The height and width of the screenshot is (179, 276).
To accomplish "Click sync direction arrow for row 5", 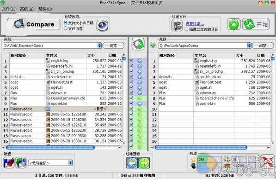I will pyautogui.click(x=140, y=82).
